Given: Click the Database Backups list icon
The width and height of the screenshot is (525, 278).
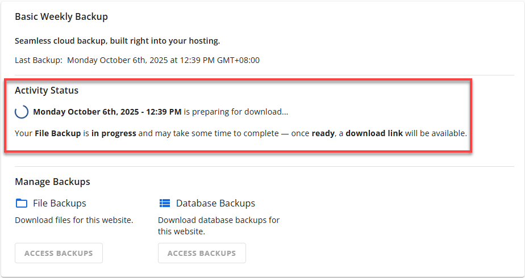Looking at the screenshot, I should pos(165,203).
